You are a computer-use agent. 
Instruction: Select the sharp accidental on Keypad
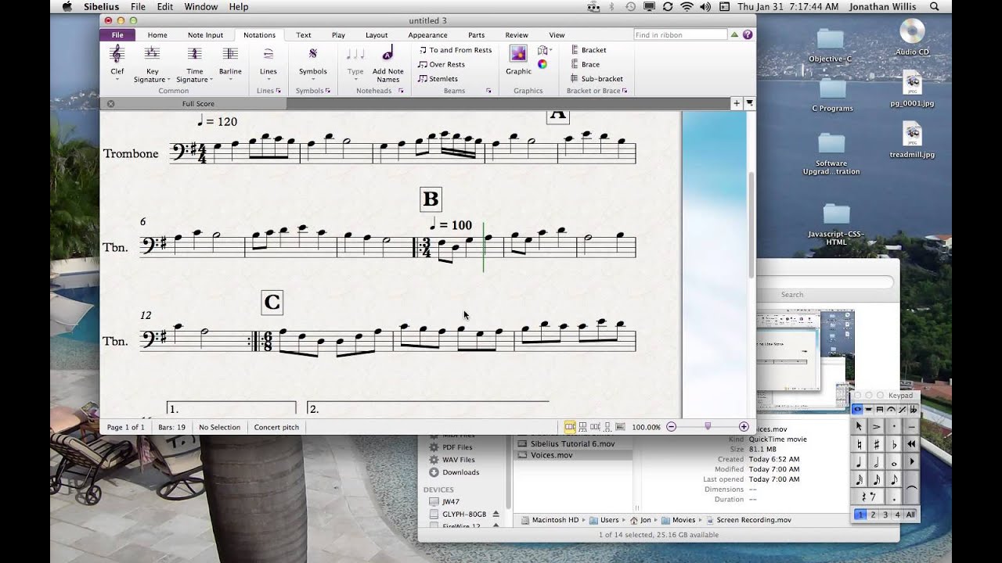pos(877,444)
